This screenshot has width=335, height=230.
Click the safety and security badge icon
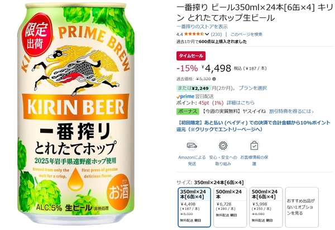223,146
